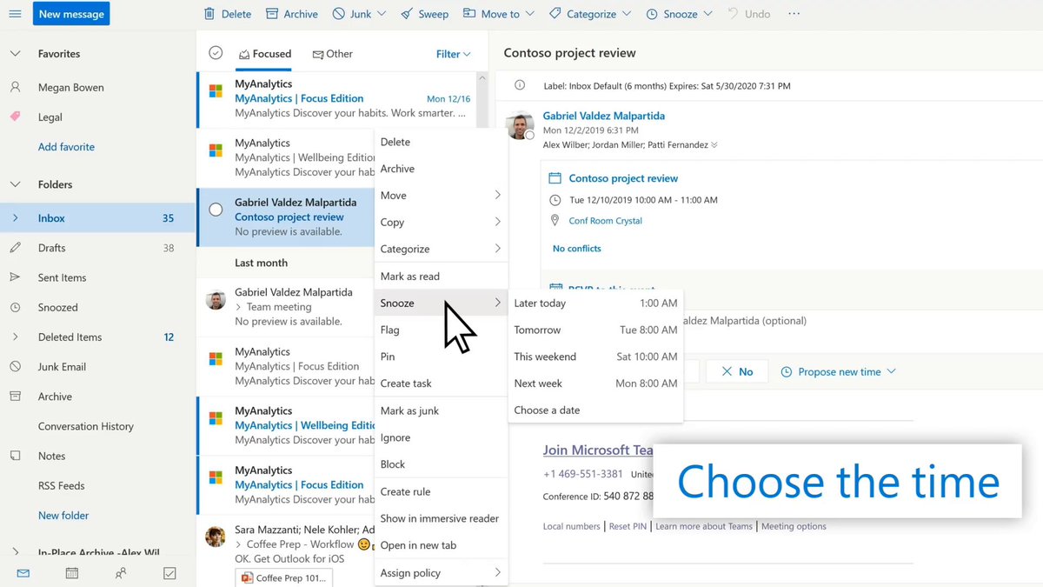Viewport: 1043px width, 587px height.
Task: Click the Archive box icon in toolbar
Action: (272, 14)
